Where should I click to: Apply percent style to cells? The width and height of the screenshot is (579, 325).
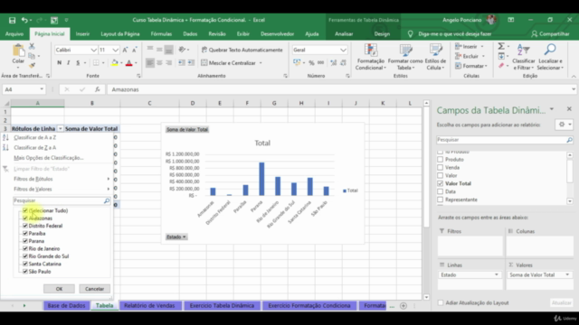click(311, 63)
